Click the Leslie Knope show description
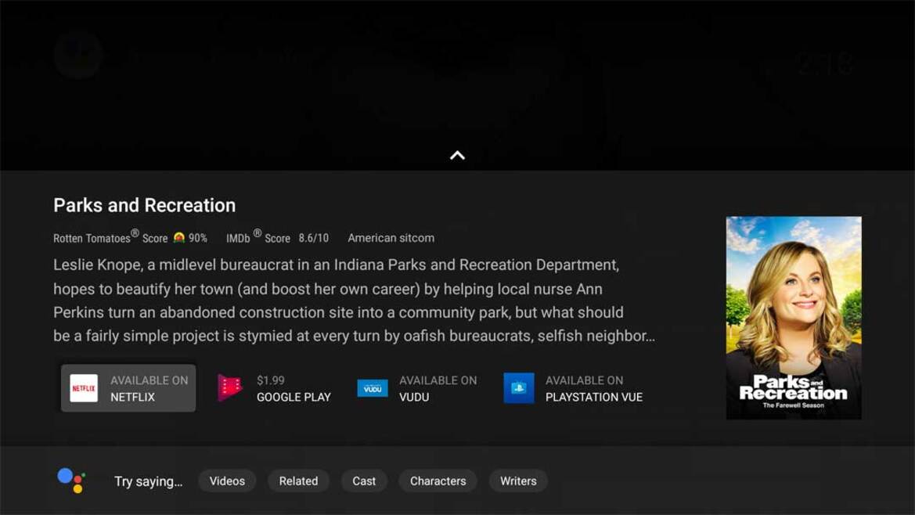 point(355,301)
